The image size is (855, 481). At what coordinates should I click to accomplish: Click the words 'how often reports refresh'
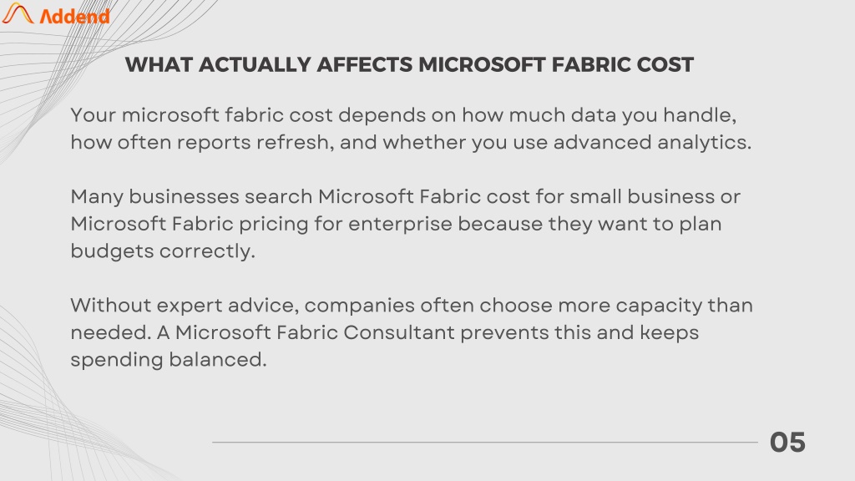[200, 142]
